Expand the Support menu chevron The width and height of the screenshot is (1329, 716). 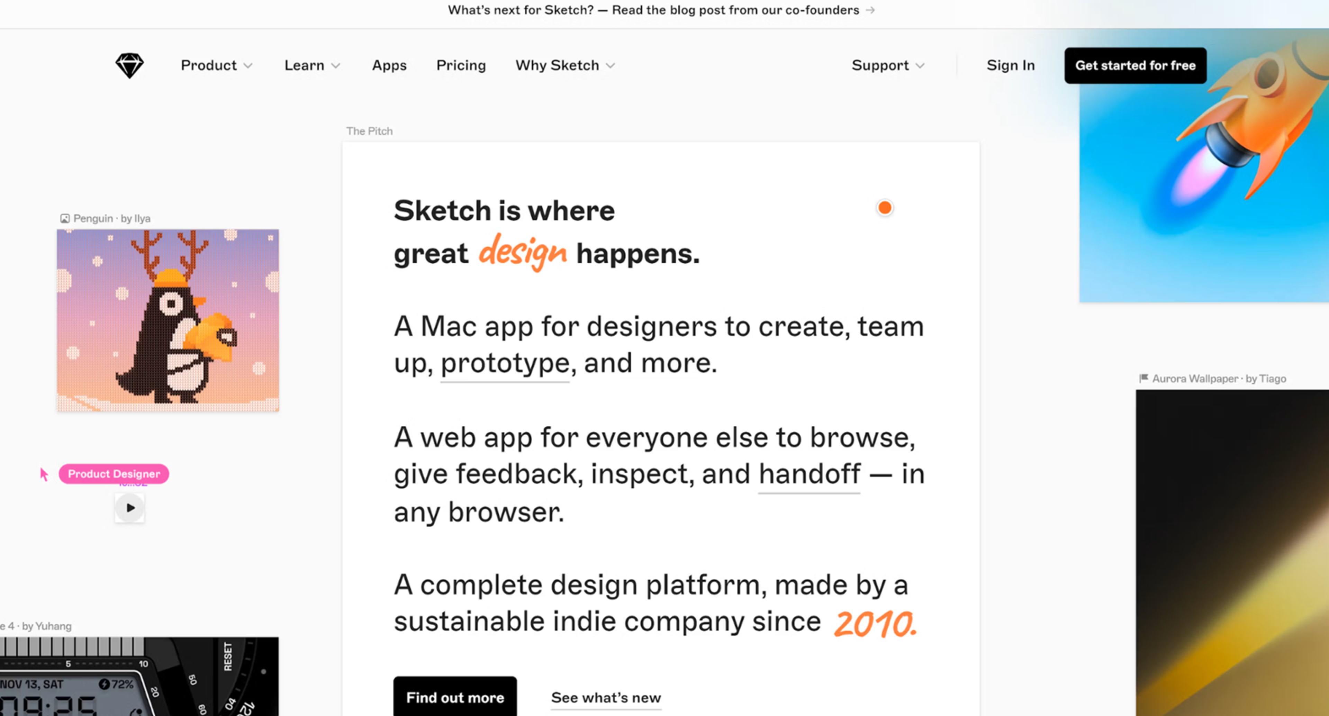click(x=920, y=66)
